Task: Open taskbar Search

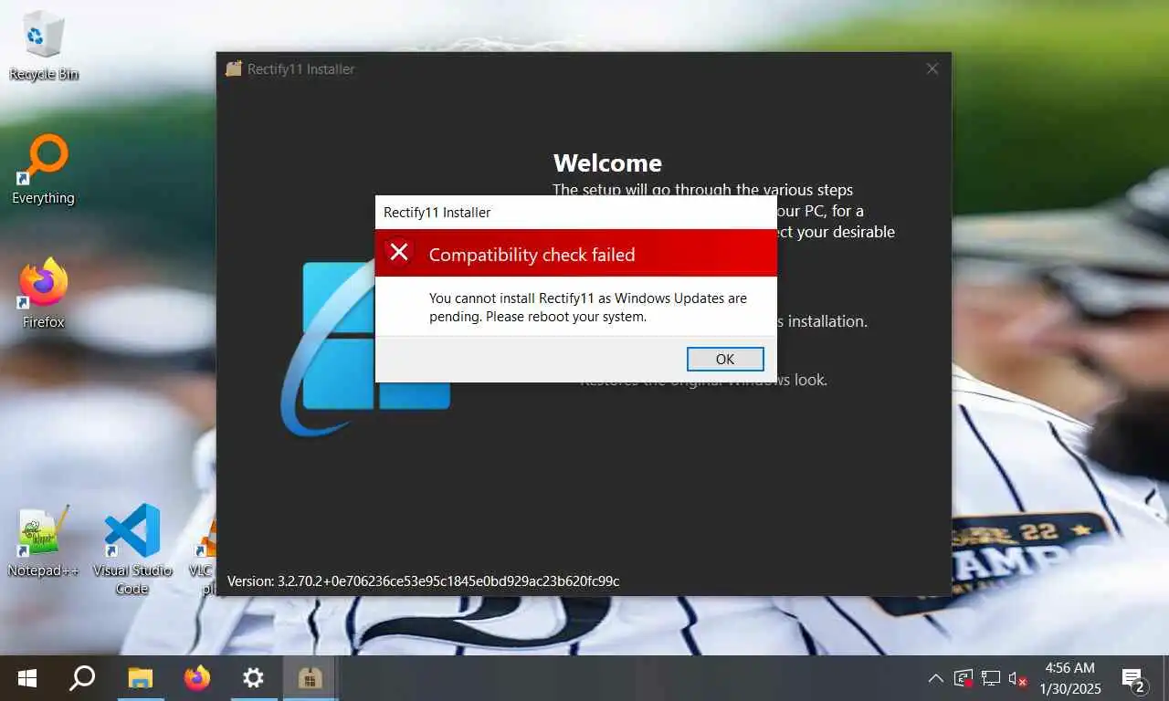Action: pos(82,678)
